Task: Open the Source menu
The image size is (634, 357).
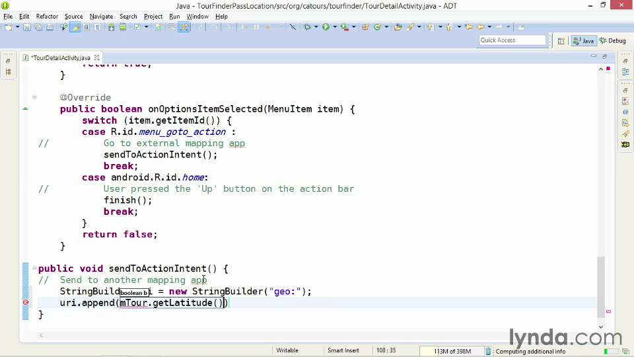Action: 73,16
